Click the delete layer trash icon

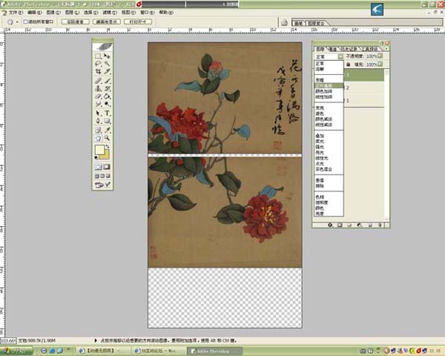click(380, 225)
